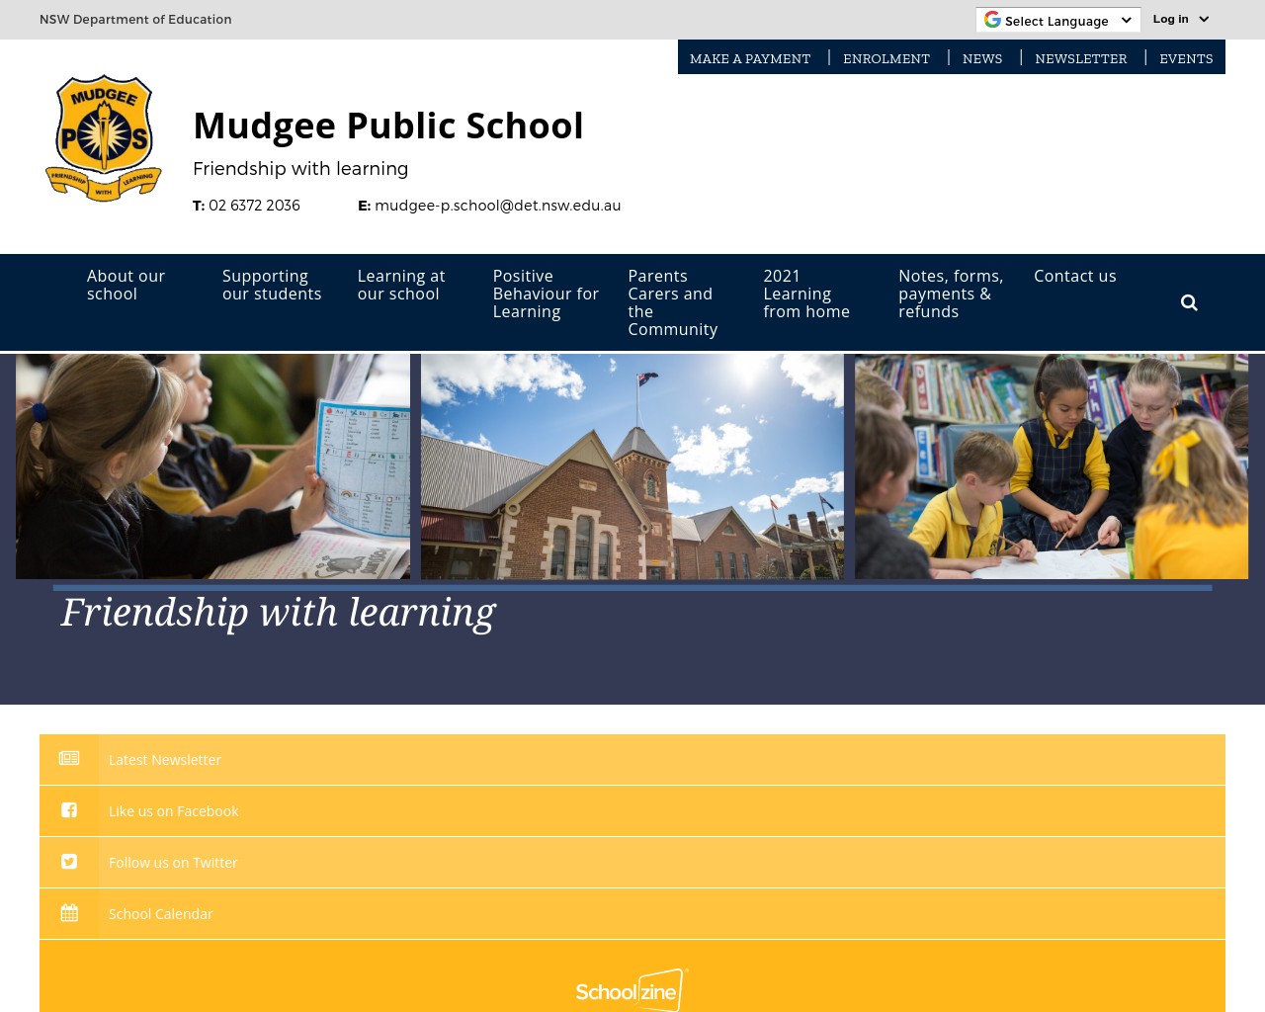The width and height of the screenshot is (1265, 1012).
Task: Open the Select Language dropdown
Action: tap(1057, 20)
